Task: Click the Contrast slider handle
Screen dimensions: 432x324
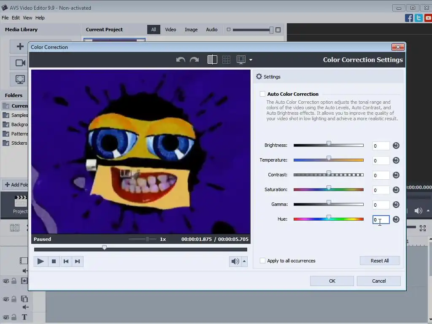Action: [x=329, y=173]
